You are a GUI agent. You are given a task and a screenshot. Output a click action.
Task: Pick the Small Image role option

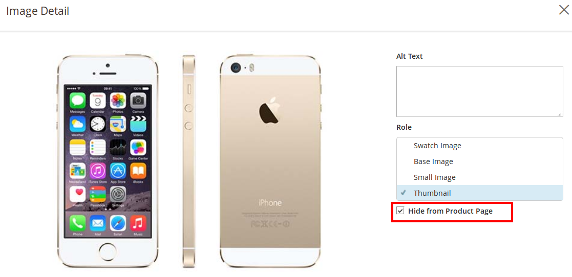tap(434, 177)
